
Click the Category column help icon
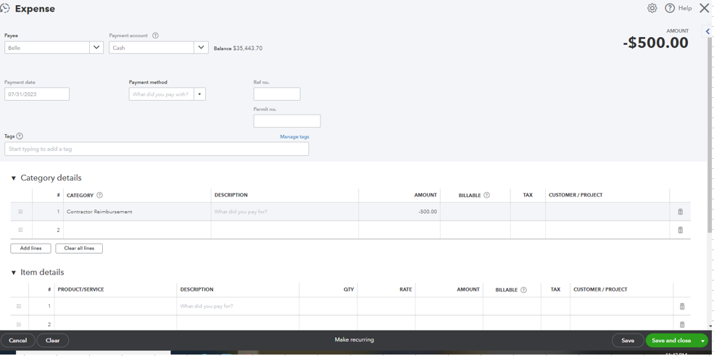[x=100, y=195]
